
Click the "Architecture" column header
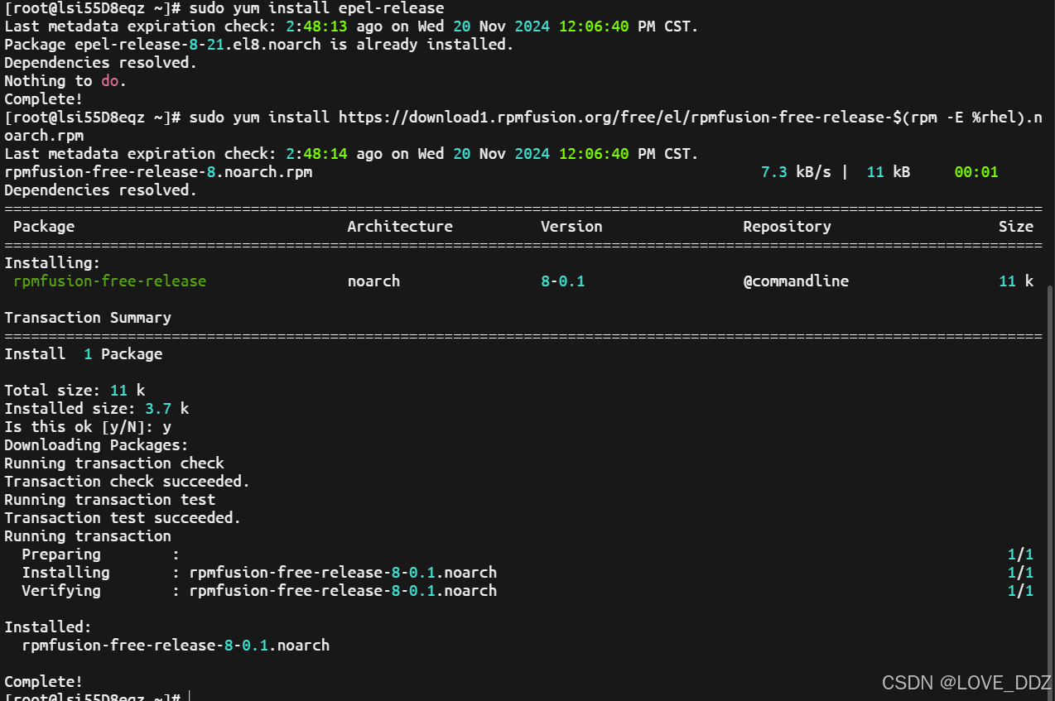[399, 227]
